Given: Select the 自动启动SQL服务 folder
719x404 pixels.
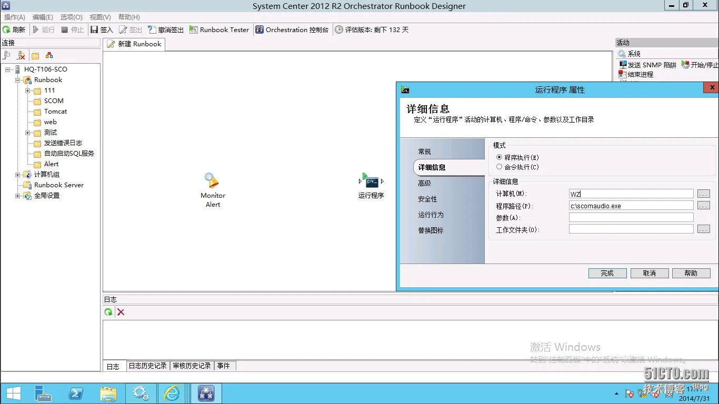Looking at the screenshot, I should coord(69,154).
